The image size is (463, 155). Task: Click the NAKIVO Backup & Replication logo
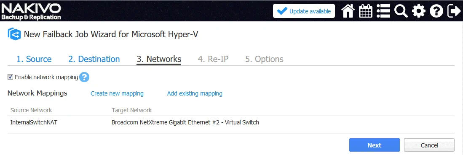(x=31, y=11)
